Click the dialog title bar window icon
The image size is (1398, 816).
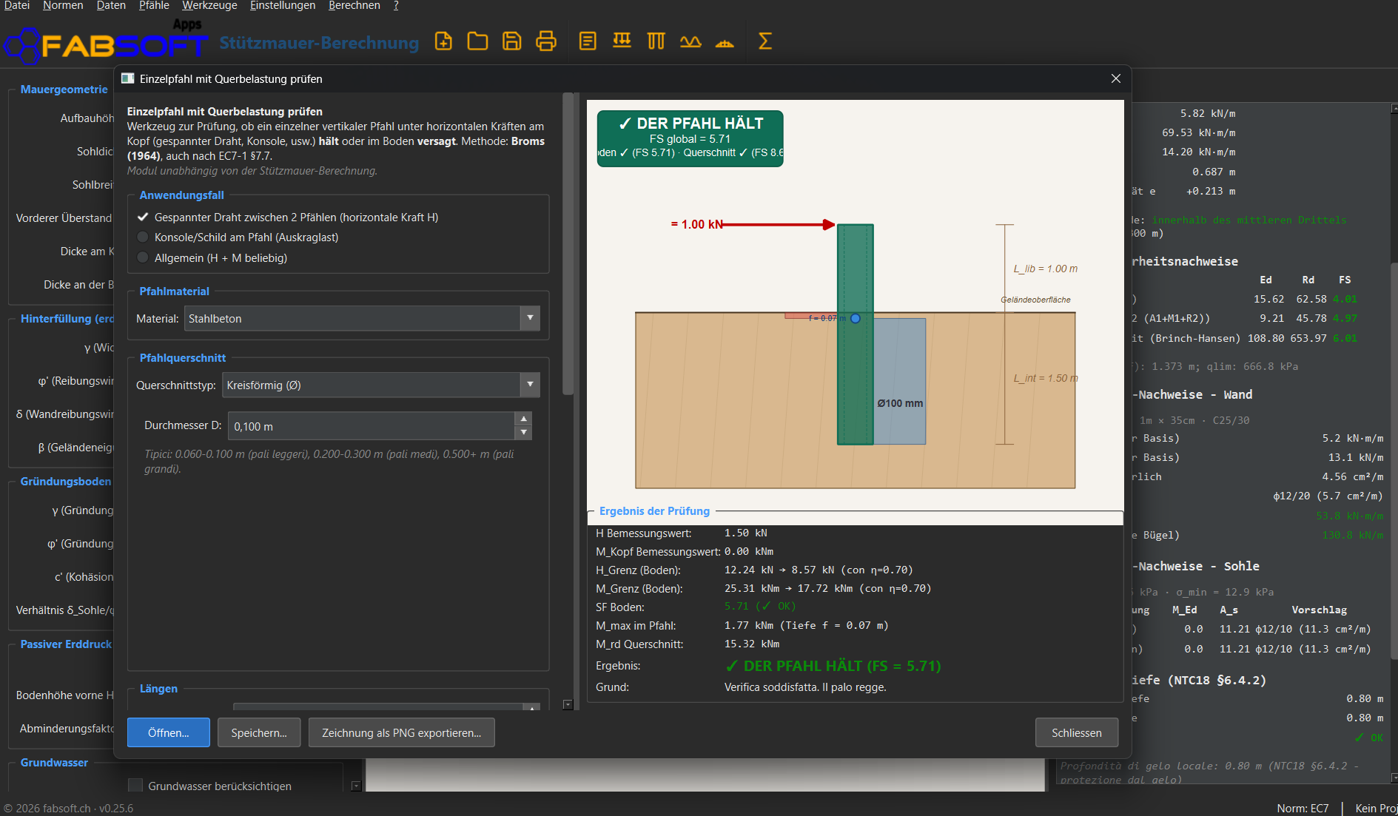(127, 78)
